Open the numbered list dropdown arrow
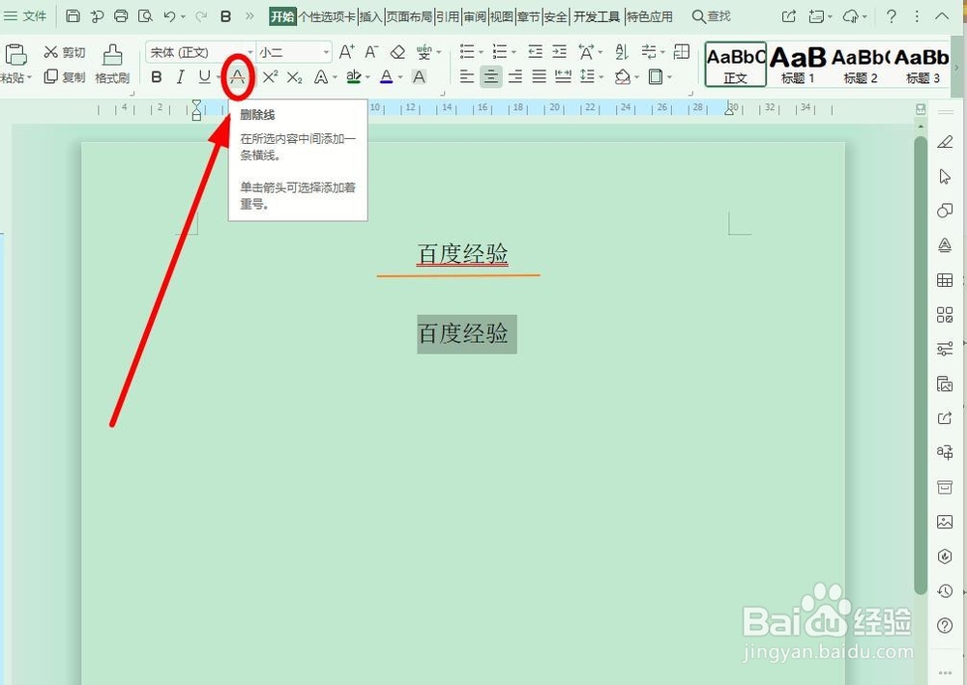 coord(513,52)
